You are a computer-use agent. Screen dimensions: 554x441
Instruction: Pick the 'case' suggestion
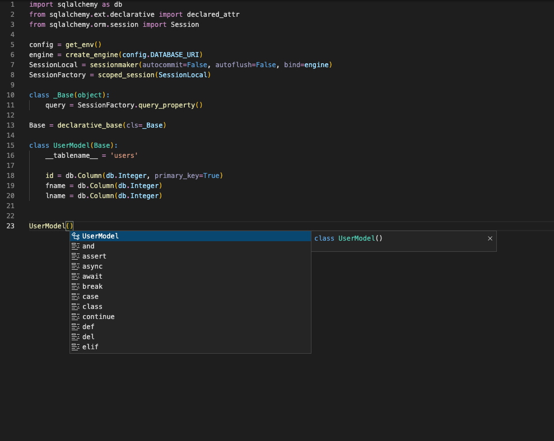point(190,297)
